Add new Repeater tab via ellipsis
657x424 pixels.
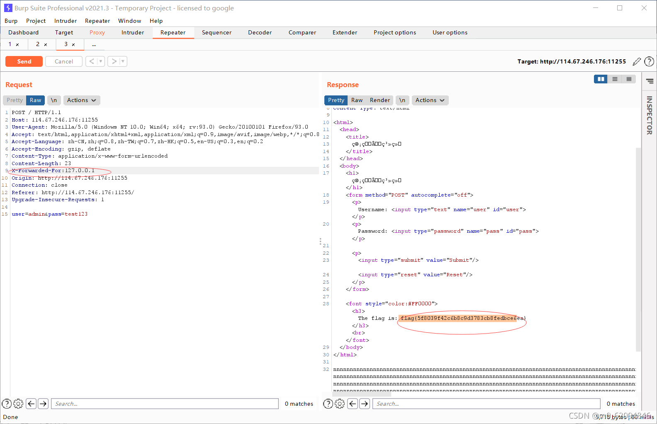tap(94, 44)
